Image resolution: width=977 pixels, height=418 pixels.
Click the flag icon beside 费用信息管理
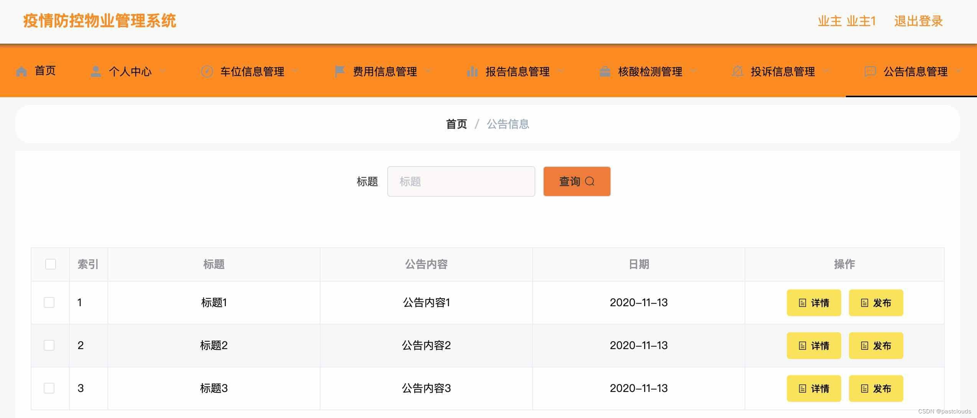tap(340, 72)
